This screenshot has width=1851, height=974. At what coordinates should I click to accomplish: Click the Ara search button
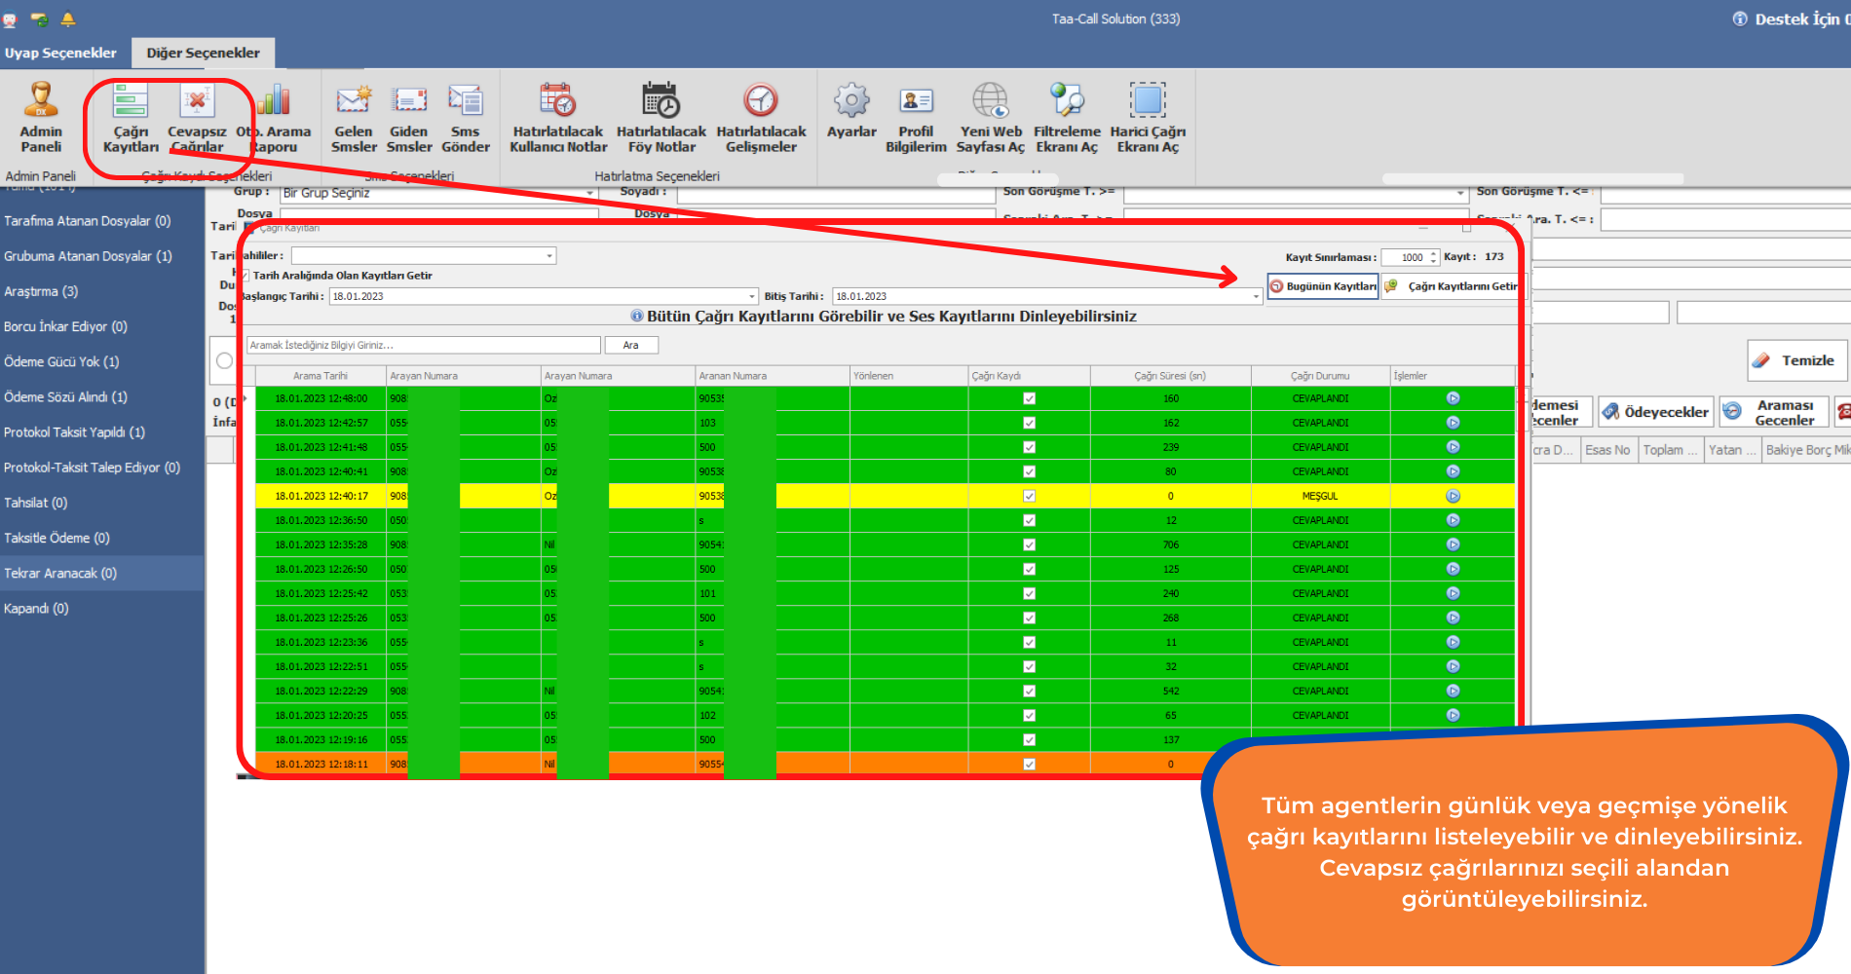click(631, 345)
